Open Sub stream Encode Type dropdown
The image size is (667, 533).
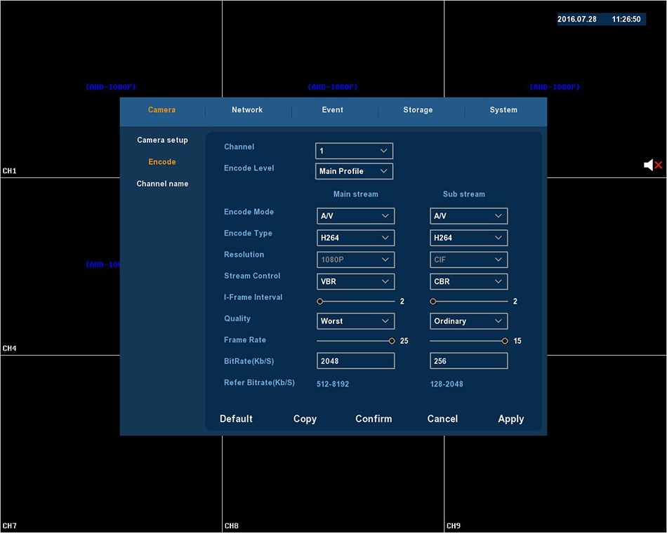coord(468,238)
